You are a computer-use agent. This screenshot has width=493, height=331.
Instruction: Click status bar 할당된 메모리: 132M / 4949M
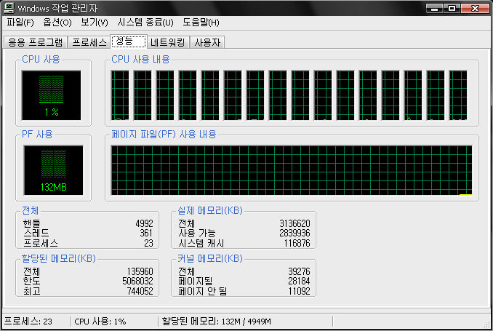(216, 322)
